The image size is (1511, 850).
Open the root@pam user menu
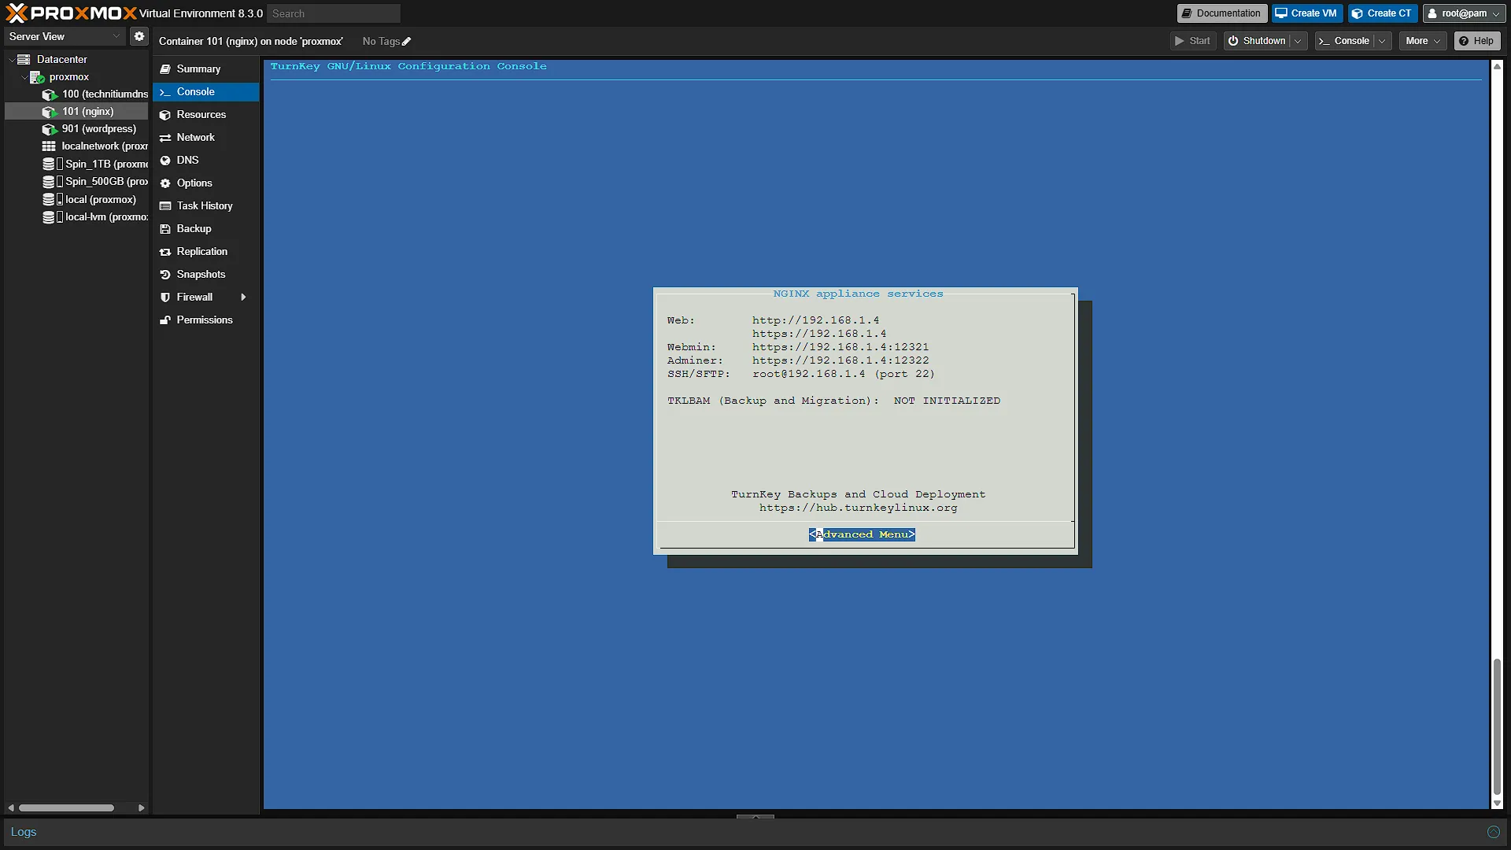click(1463, 13)
